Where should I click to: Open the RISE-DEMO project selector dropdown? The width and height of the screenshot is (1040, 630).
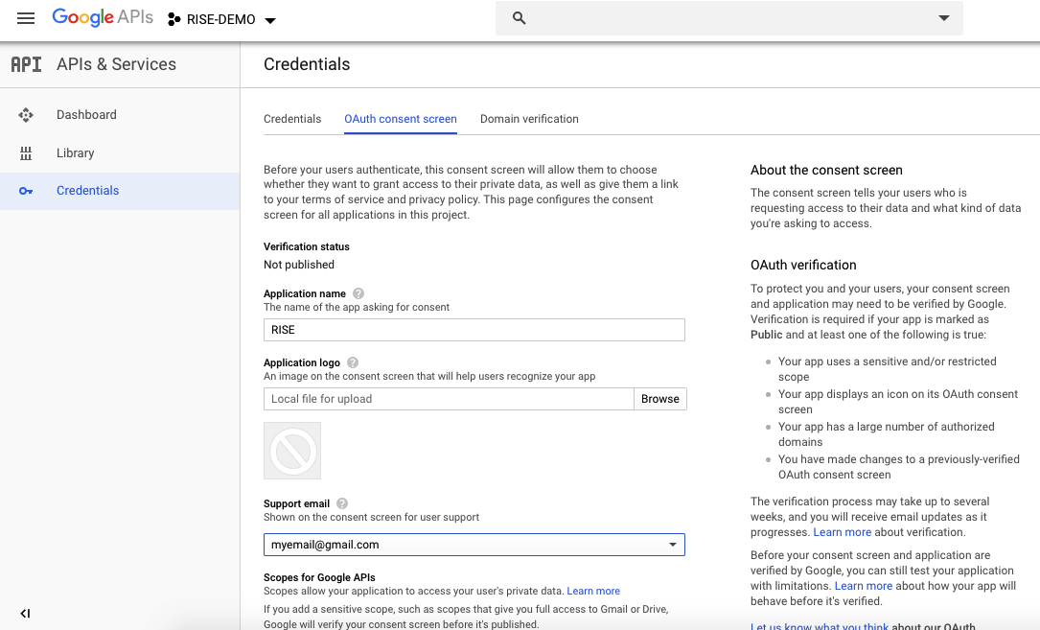221,20
